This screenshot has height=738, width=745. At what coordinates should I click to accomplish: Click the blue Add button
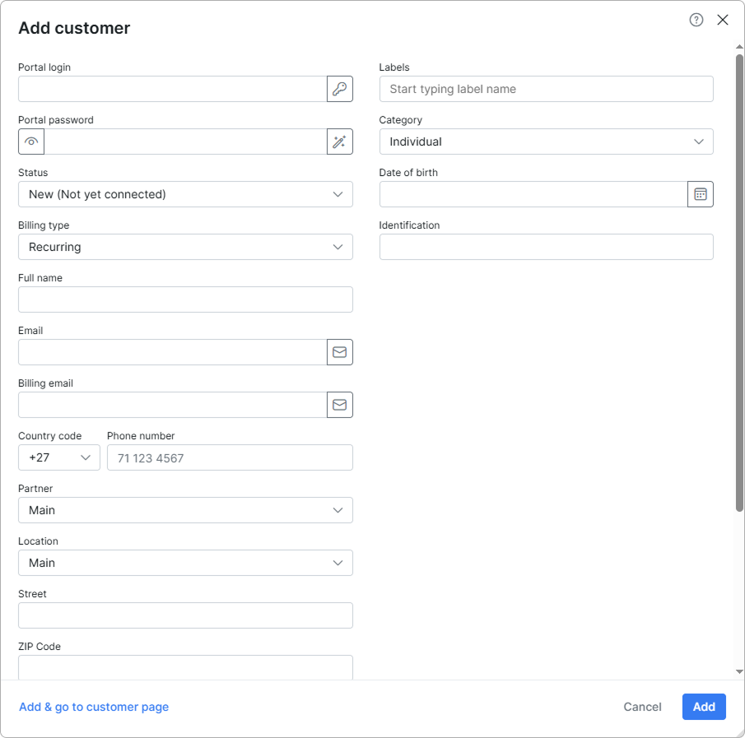pos(704,707)
